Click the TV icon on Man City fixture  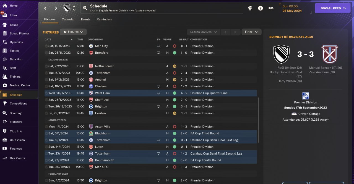tap(158, 46)
